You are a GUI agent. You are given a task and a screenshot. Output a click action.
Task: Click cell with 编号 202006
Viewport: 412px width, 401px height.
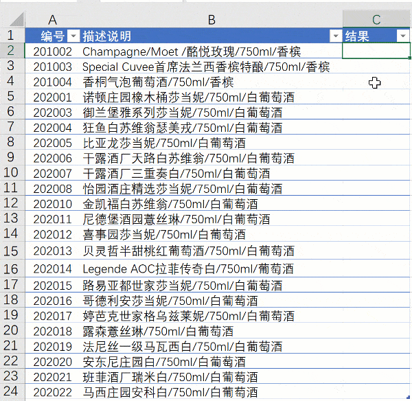click(53, 157)
